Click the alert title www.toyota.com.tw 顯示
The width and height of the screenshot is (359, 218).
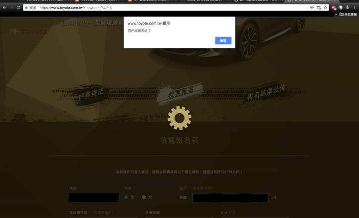149,23
